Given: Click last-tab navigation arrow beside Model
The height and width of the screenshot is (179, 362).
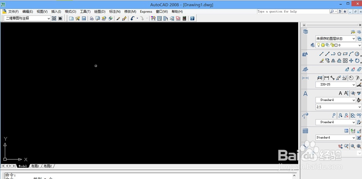Looking at the screenshot, I should tap(14, 166).
